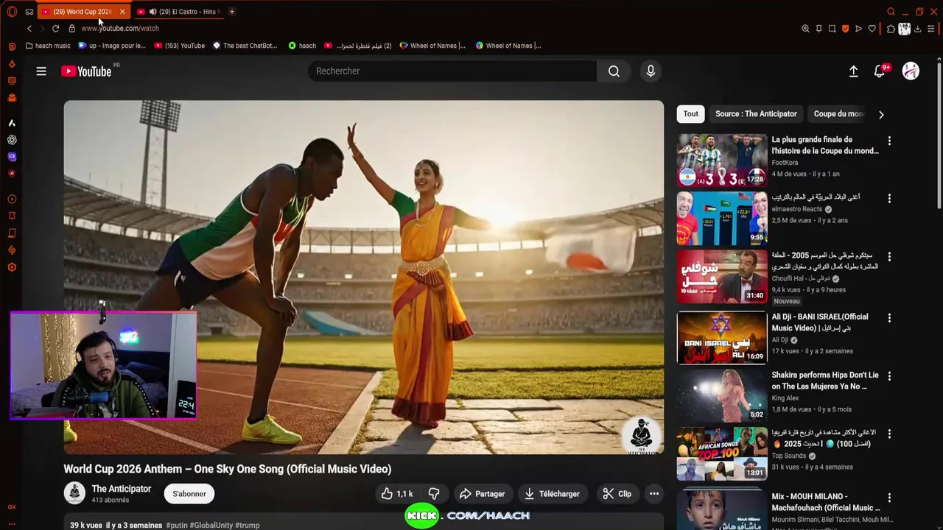Select the Coupe du monde filter chip
The width and height of the screenshot is (943, 530).
click(839, 114)
